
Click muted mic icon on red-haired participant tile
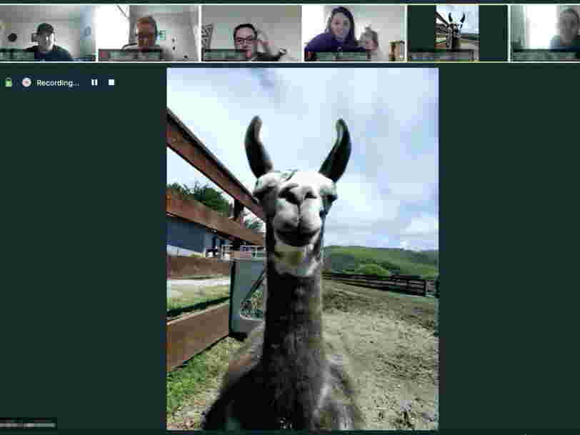104,55
